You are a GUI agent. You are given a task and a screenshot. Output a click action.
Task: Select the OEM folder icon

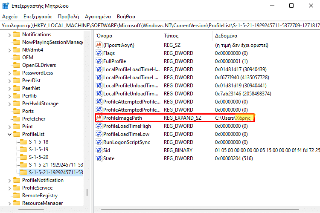[17, 58]
